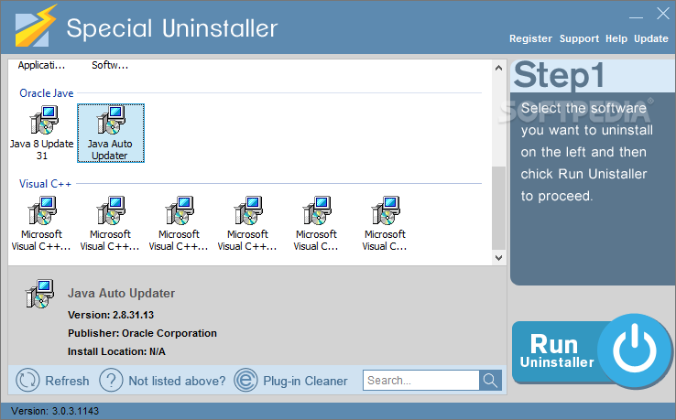Open the Support menu
The width and height of the screenshot is (676, 420).
pyautogui.click(x=579, y=38)
